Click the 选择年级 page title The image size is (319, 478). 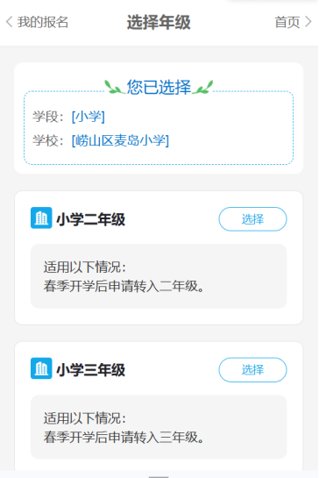159,22
